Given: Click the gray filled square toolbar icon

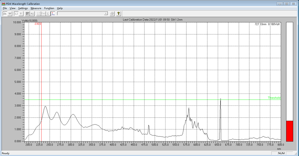Looking at the screenshot, I should click(x=27, y=13).
